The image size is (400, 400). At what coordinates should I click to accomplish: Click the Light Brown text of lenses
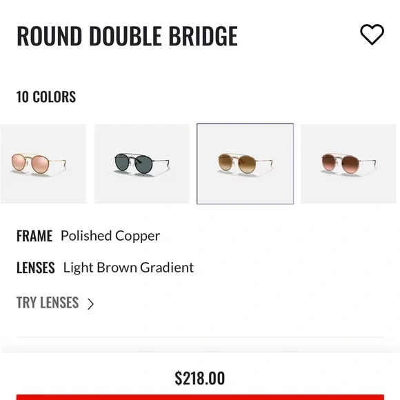100,268
